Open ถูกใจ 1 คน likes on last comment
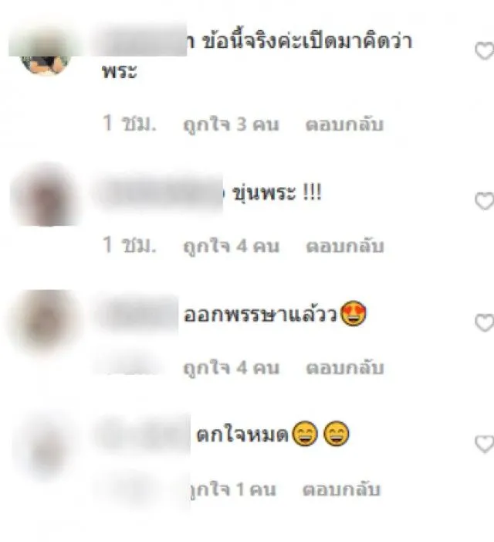 coord(233,489)
